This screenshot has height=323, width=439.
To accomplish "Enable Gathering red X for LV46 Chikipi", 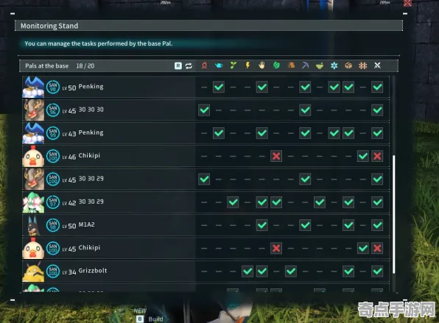I will click(x=276, y=156).
